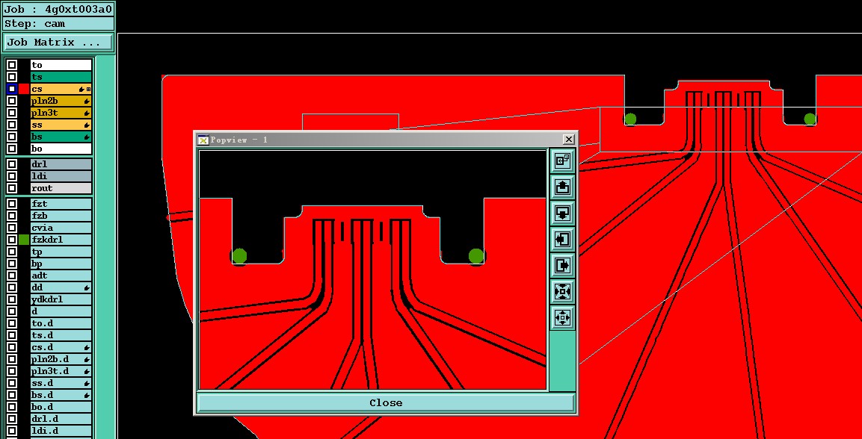Select the bo layer name
The image size is (862, 439).
coord(61,149)
